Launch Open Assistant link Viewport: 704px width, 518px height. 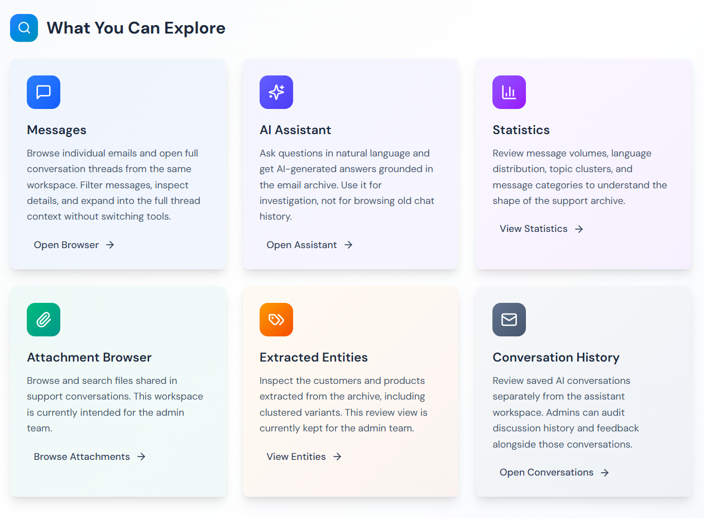[x=310, y=245]
